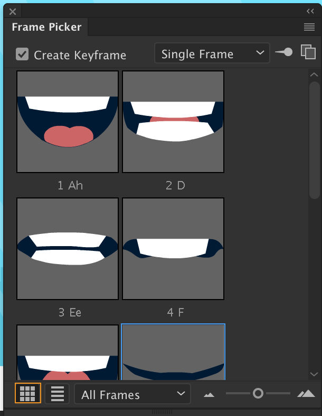322x416 pixels.
Task: Click the thumbnail size slider handle
Action: coord(258,393)
